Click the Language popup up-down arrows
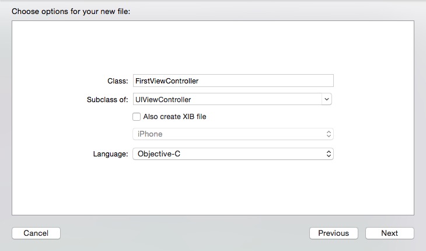Viewport: 426px width, 251px height. point(329,154)
